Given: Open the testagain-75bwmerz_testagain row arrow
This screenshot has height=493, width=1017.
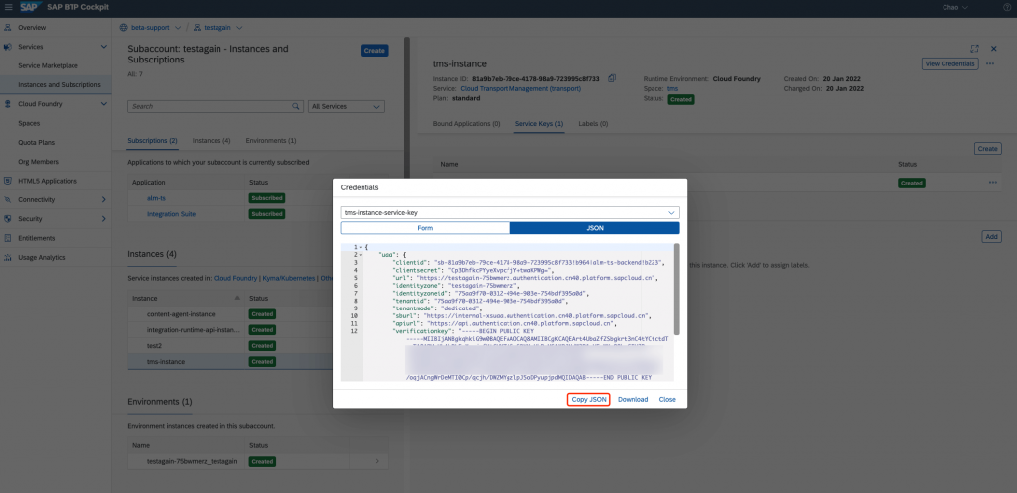Looking at the screenshot, I should point(378,461).
